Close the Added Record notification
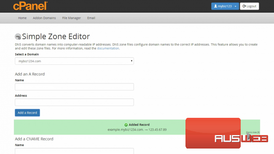 coord(253,132)
